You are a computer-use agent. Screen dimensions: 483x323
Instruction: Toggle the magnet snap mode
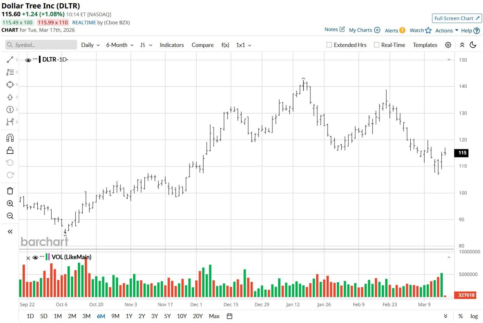pyautogui.click(x=10, y=138)
